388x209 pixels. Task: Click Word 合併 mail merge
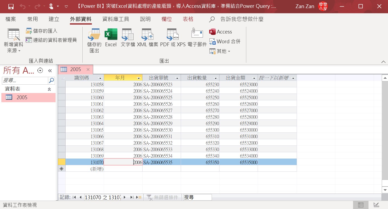(225, 41)
